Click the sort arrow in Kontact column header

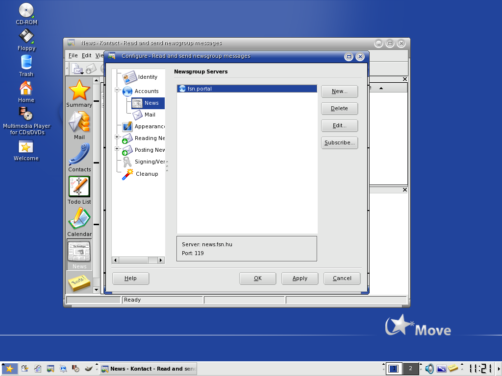coord(381,88)
